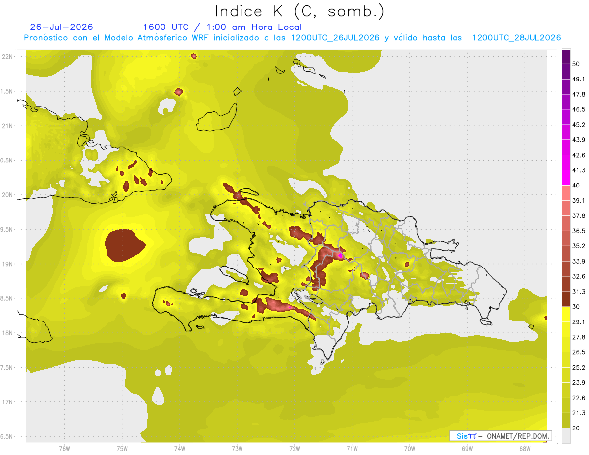Click legend value "45.2"
The width and height of the screenshot is (589, 455).
click(579, 125)
